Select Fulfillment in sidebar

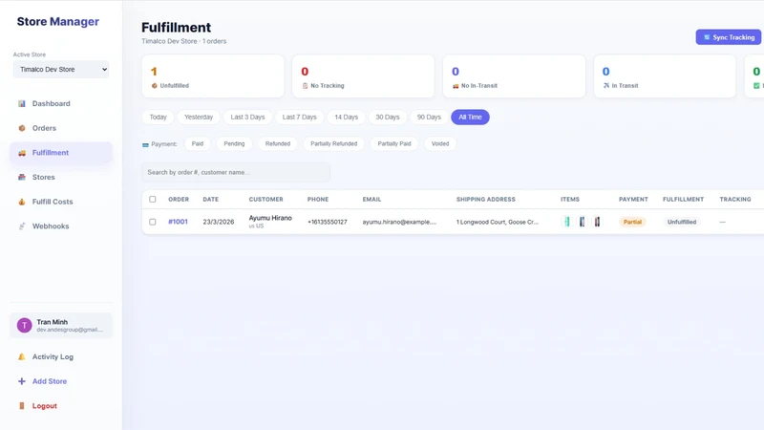pos(61,153)
